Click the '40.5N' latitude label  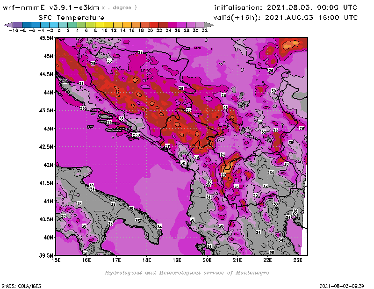tap(46, 219)
